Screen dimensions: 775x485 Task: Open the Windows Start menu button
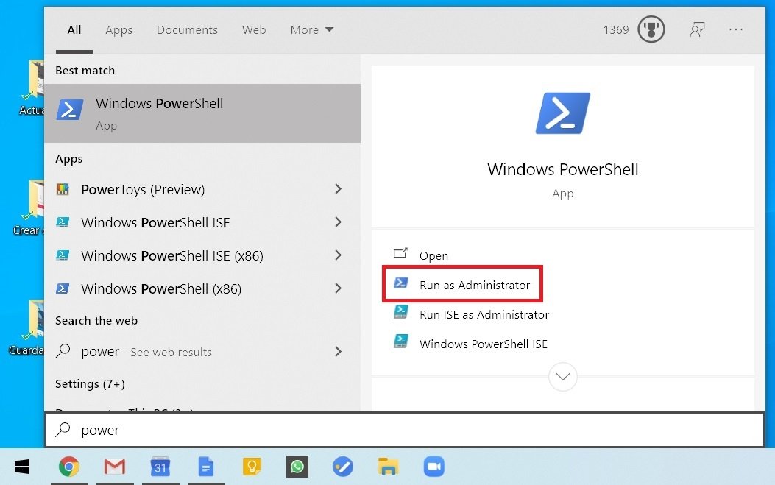[22, 467]
